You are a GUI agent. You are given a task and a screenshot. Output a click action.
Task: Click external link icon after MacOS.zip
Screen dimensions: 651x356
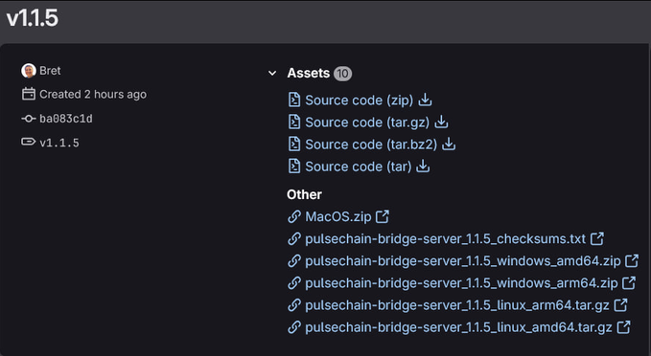(383, 216)
